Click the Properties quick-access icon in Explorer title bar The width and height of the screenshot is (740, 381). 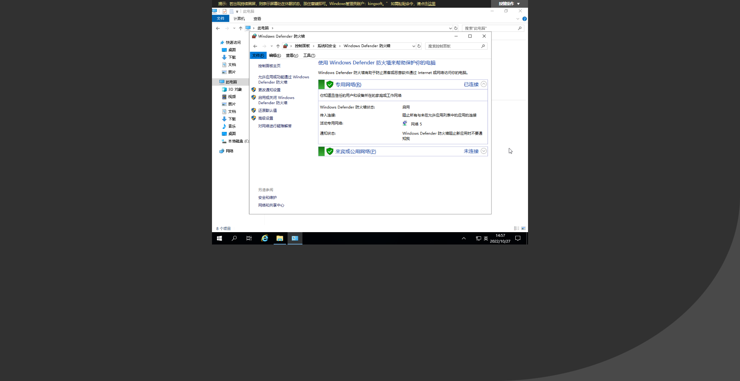225,11
